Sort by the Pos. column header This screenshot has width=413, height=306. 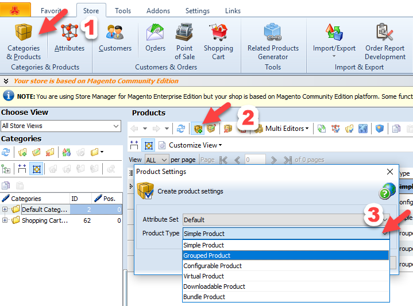tap(107, 199)
